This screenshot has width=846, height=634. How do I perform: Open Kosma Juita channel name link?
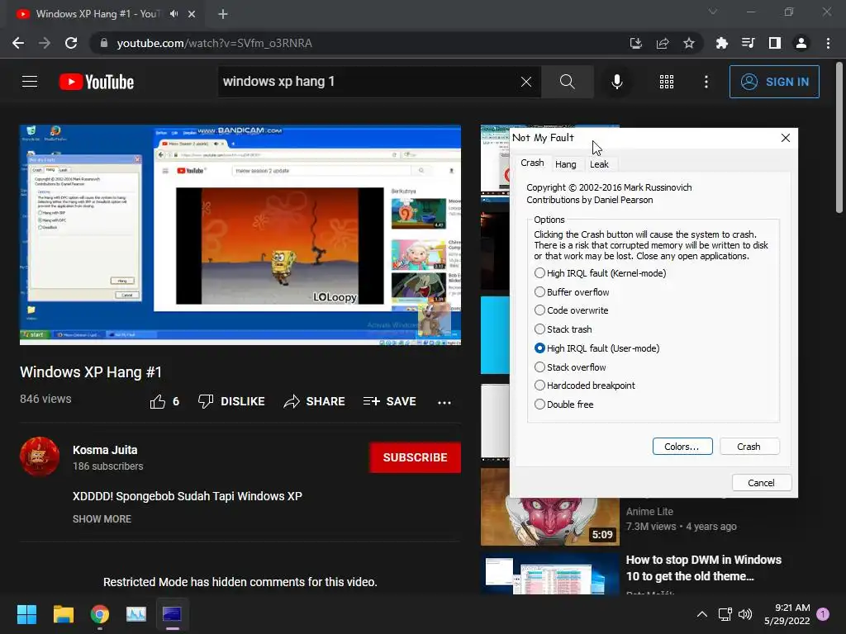[105, 450]
